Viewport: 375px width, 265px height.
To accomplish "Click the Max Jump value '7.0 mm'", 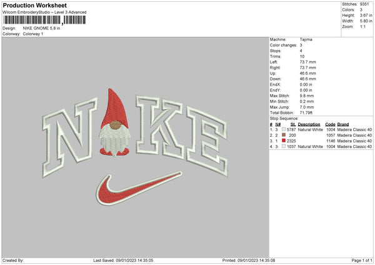I will (x=307, y=107).
